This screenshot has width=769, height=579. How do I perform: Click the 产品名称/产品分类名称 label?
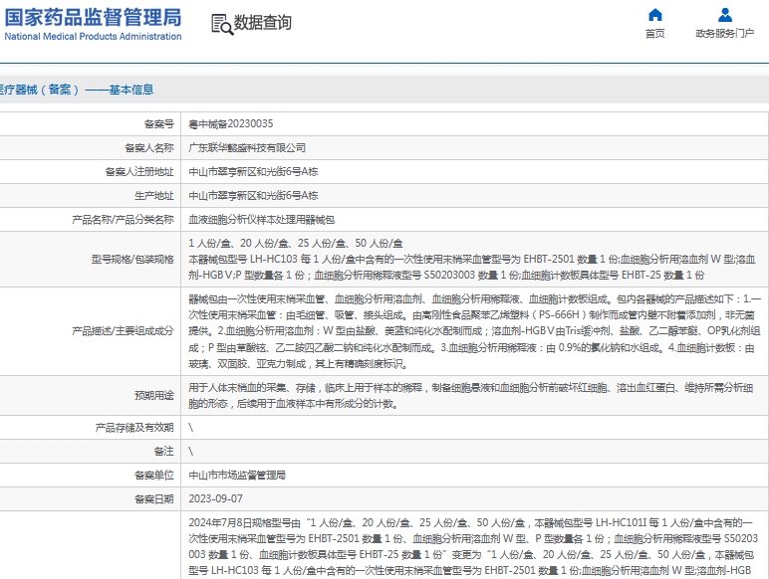click(123, 220)
